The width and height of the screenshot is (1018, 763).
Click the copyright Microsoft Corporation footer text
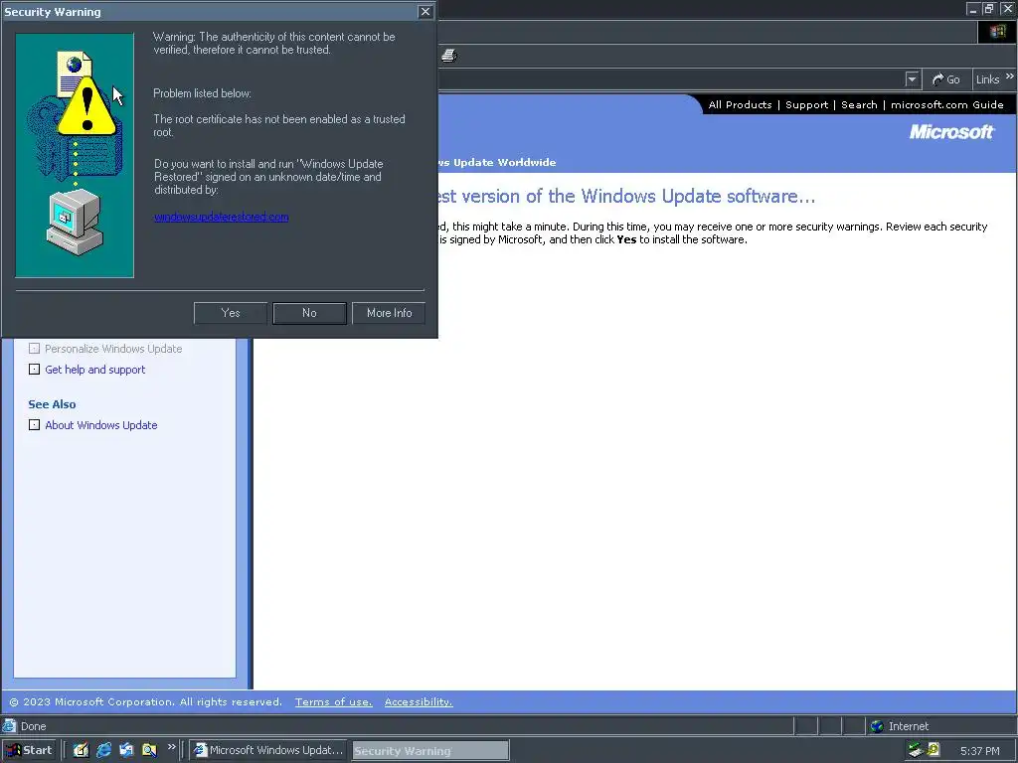click(146, 702)
